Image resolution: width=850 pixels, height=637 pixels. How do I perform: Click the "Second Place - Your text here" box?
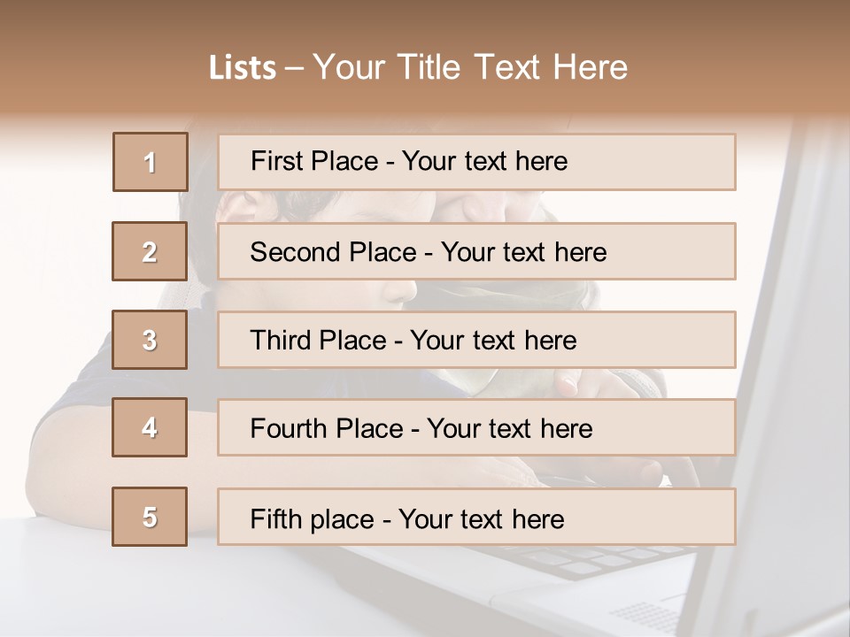pos(476,251)
